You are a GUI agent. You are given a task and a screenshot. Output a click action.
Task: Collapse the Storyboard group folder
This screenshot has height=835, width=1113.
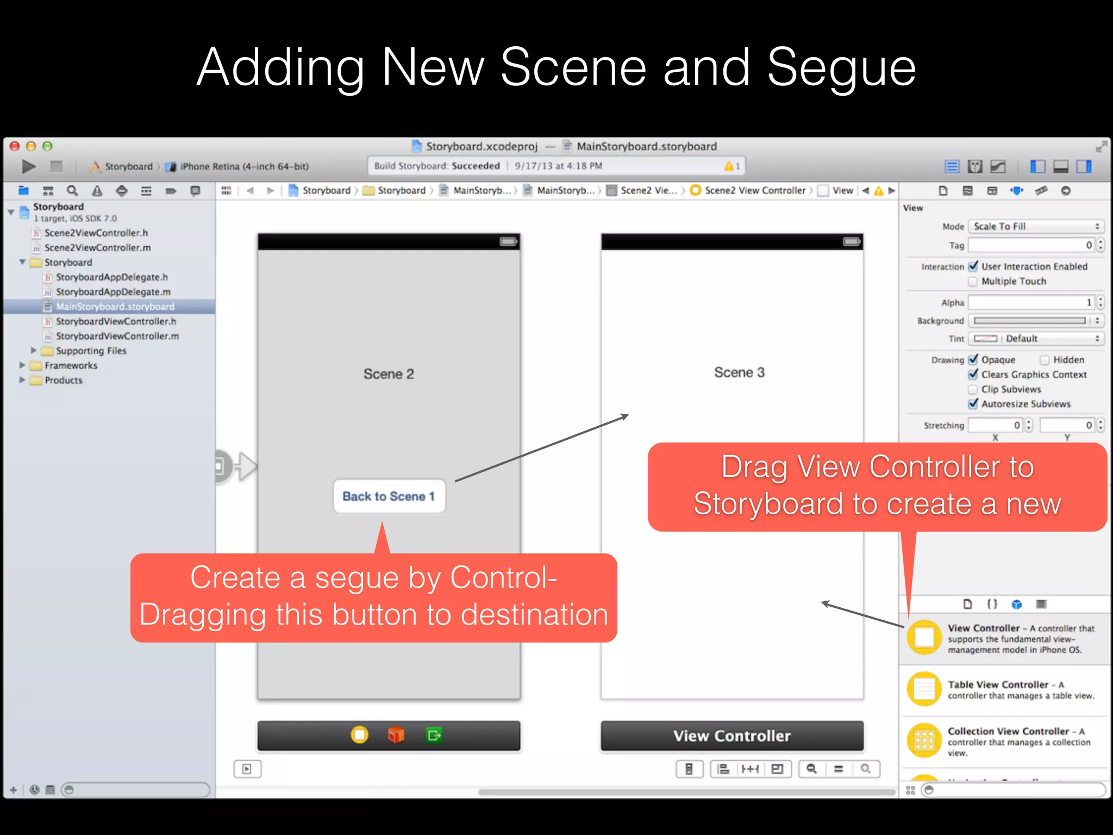[x=22, y=262]
